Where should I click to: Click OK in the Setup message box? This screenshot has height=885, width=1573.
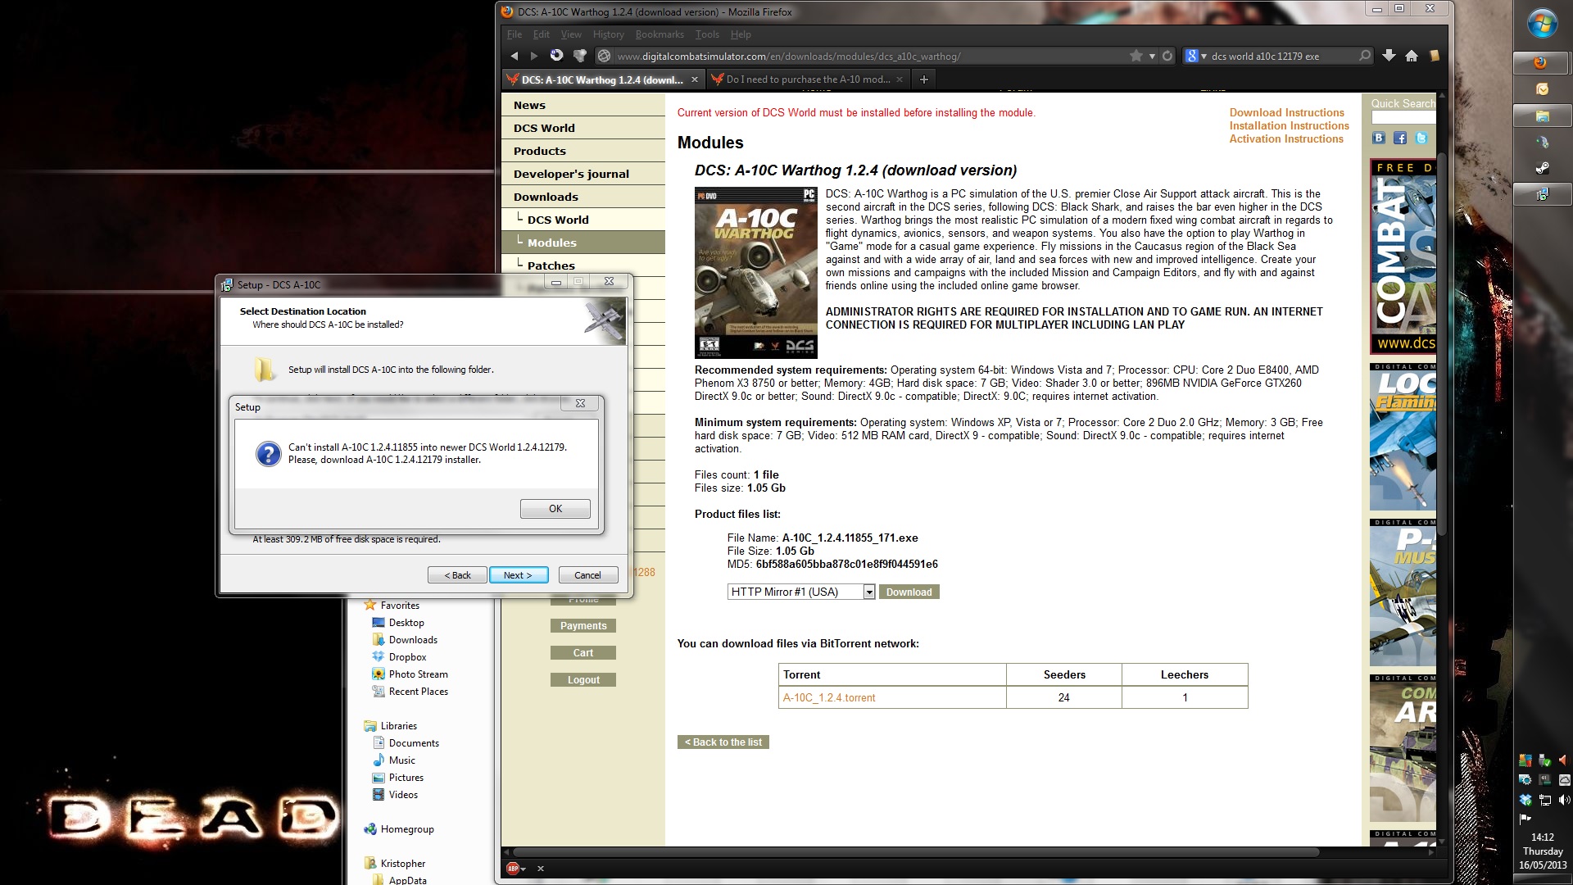coord(555,509)
